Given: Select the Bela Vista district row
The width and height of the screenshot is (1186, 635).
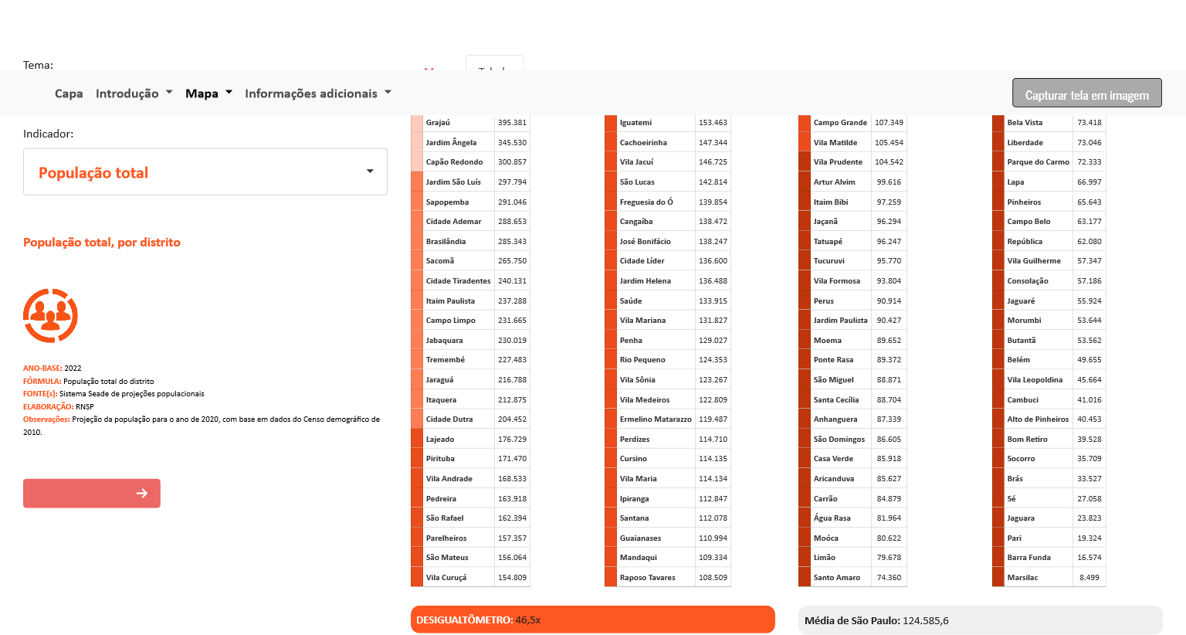Looking at the screenshot, I should coord(1049,123).
